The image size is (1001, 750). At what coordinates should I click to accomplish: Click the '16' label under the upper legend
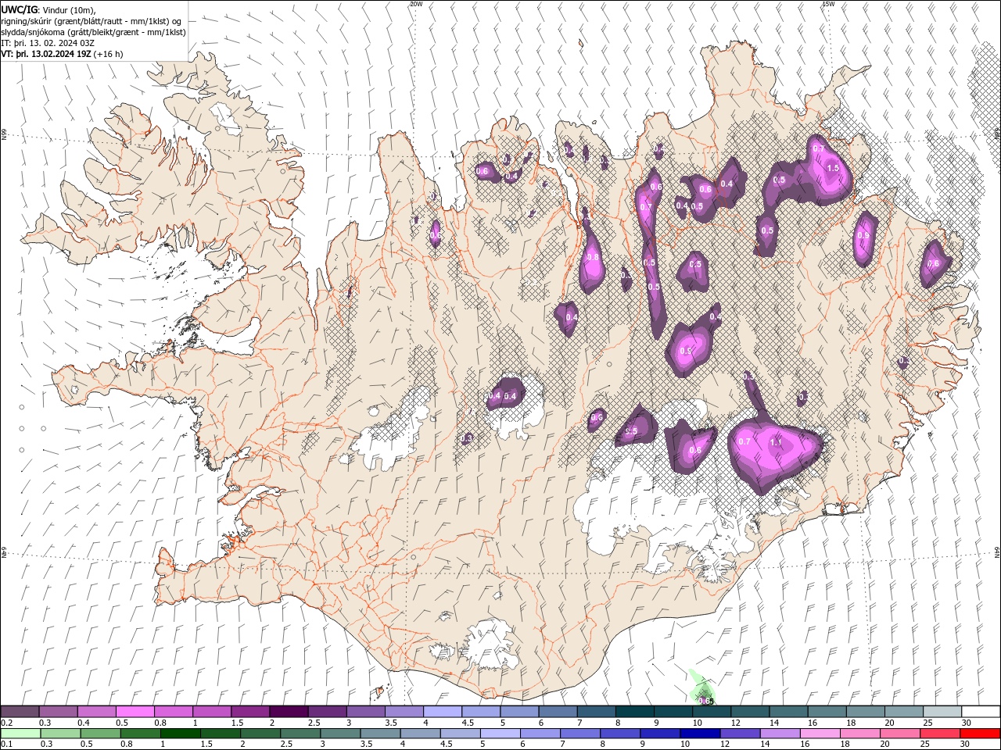pos(813,723)
